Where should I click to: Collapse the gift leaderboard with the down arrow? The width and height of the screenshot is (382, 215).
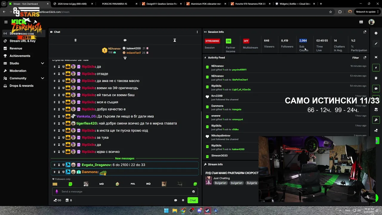click(x=125, y=58)
